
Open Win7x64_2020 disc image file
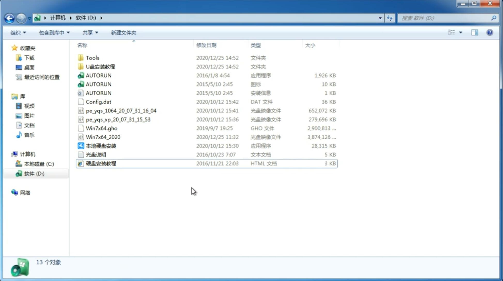(103, 137)
